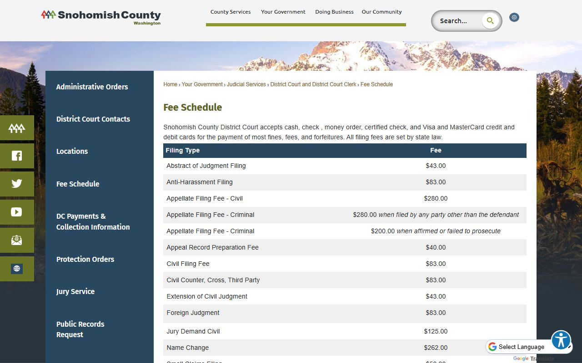Click the $280.00 Appellate Civil fee

point(436,198)
